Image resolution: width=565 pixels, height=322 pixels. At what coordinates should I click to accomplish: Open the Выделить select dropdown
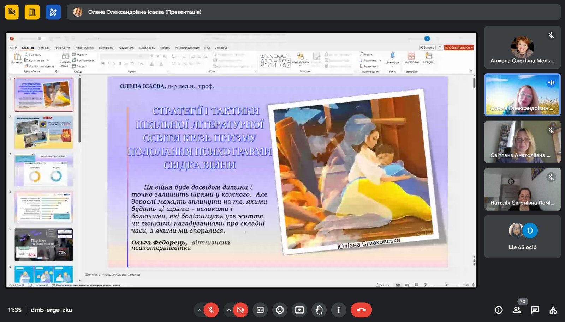369,66
